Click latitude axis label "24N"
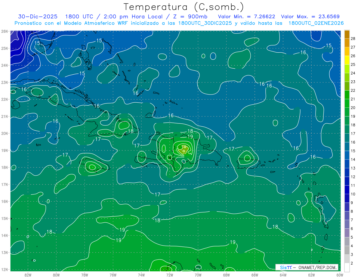The height and width of the screenshot is (279, 361). tap(4, 65)
